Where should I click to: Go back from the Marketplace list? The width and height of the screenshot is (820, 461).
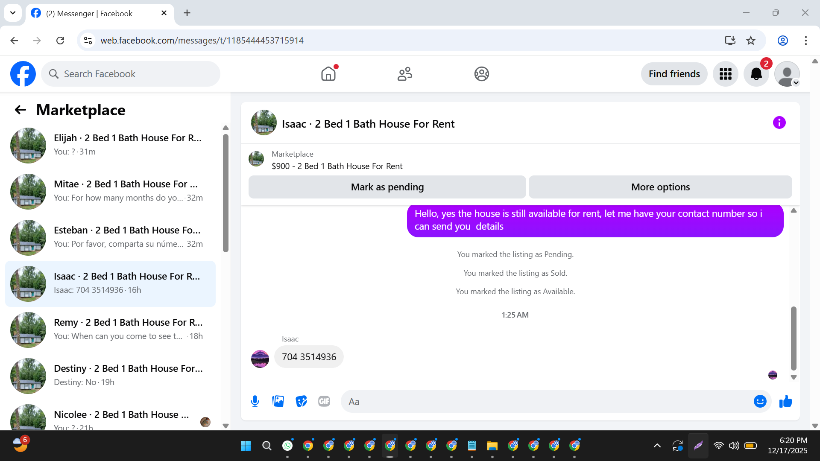click(20, 110)
